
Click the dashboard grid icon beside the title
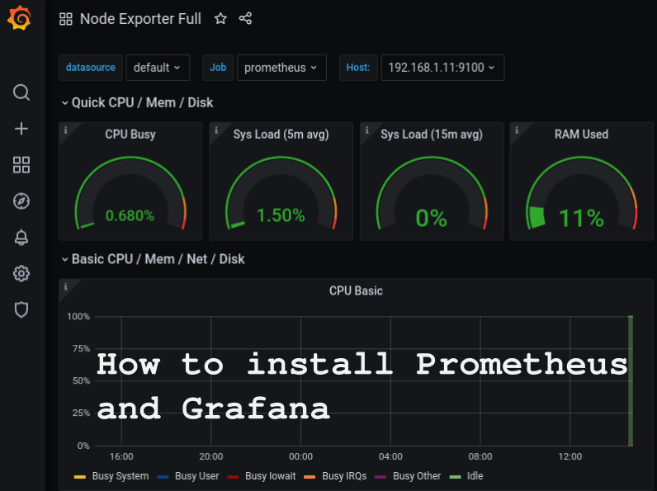pos(66,19)
